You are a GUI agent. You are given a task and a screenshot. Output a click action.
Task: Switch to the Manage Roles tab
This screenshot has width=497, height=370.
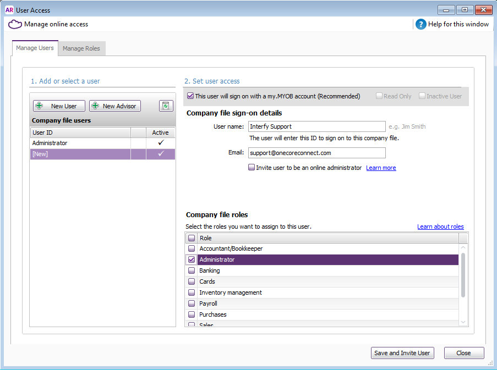tap(81, 48)
